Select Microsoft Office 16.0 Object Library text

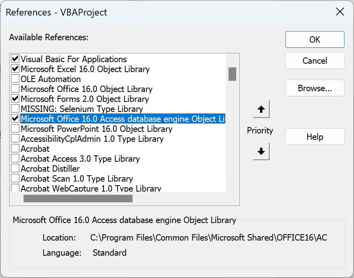pos(86,89)
